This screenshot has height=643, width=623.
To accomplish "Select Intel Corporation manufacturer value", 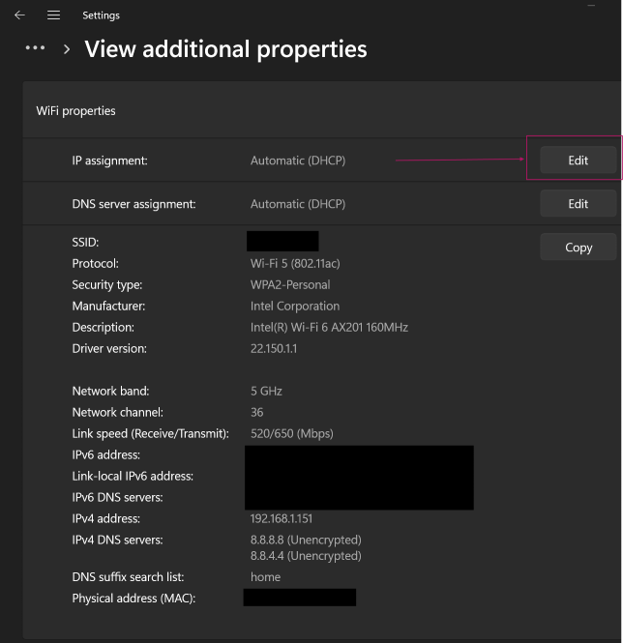I will (x=295, y=306).
